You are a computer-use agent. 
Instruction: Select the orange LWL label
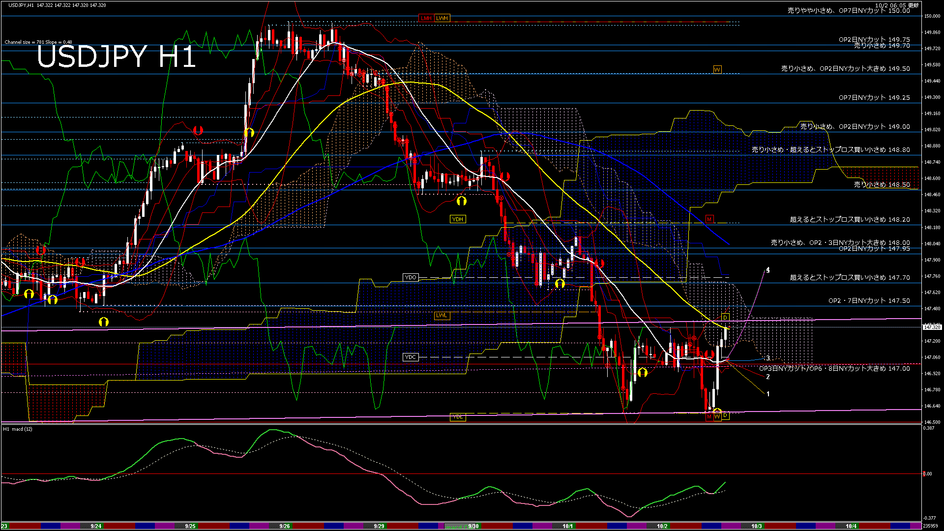pyautogui.click(x=442, y=315)
